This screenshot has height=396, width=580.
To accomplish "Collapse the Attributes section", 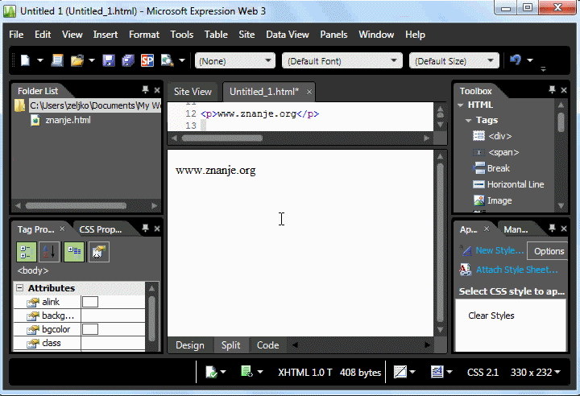I will [x=20, y=288].
